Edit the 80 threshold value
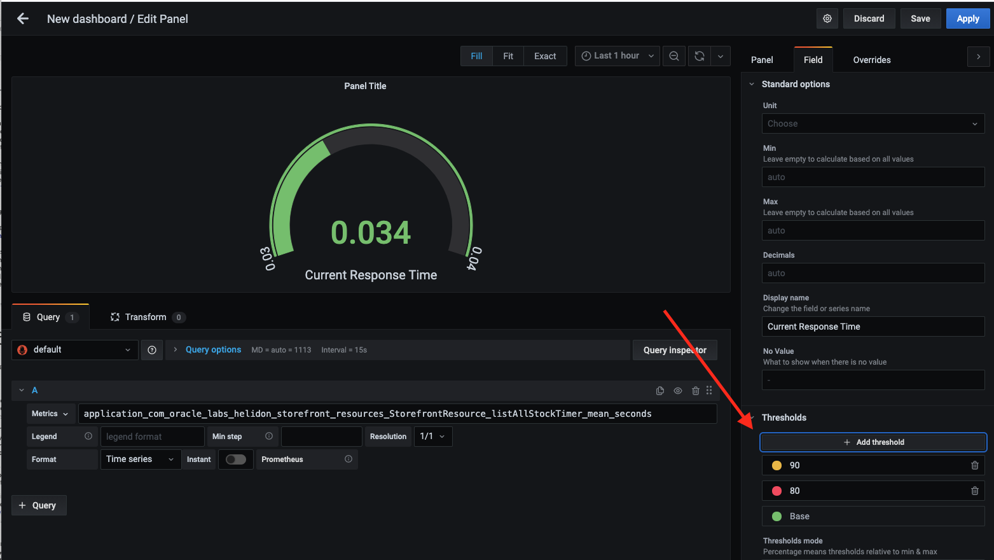 [874, 491]
